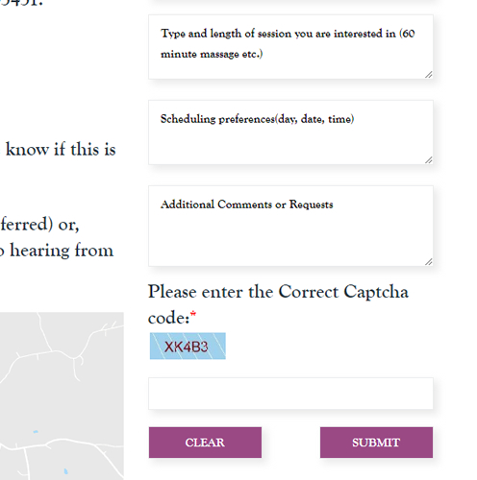This screenshot has width=477, height=480.
Task: Click the empty captcha code input field
Action: (290, 394)
